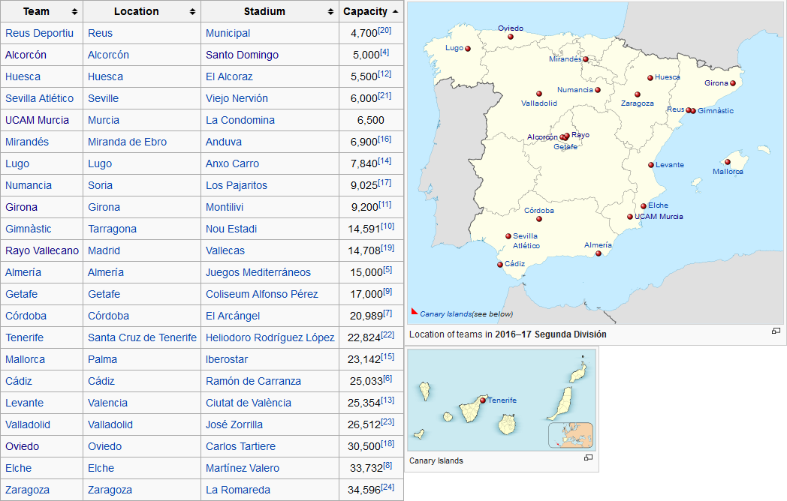Click the red Mirandés marker on the map
Image resolution: width=787 pixels, height=501 pixels.
tap(585, 59)
